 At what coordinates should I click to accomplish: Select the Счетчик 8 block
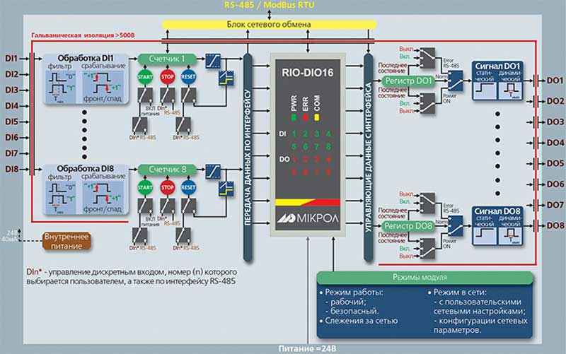[x=167, y=170]
